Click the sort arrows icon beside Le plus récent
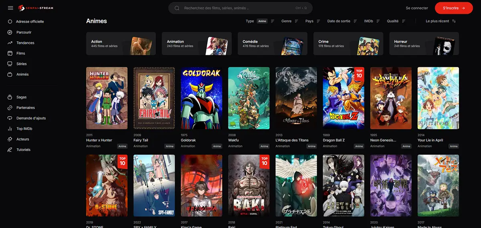The height and width of the screenshot is (228, 481). click(454, 21)
